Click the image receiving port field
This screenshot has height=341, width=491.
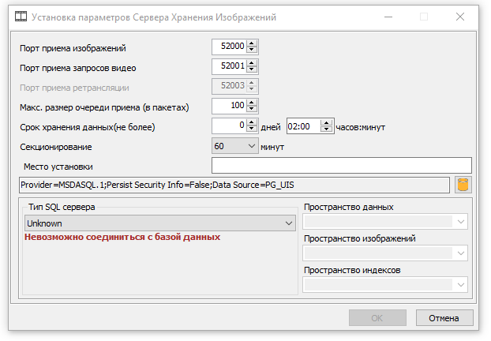coord(229,48)
